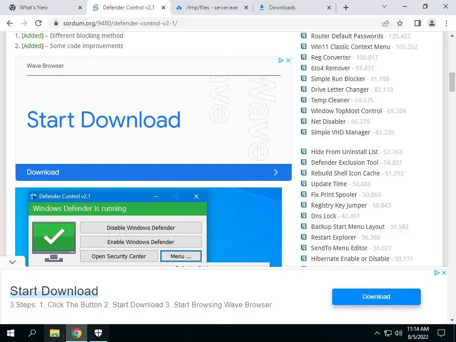This screenshot has width=456, height=342.
Task: Click the page vertical scrollbar thumb
Action: pos(452,82)
